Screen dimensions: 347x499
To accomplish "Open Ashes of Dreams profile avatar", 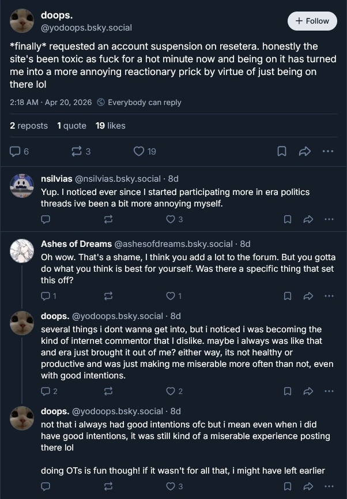I will coord(22,250).
